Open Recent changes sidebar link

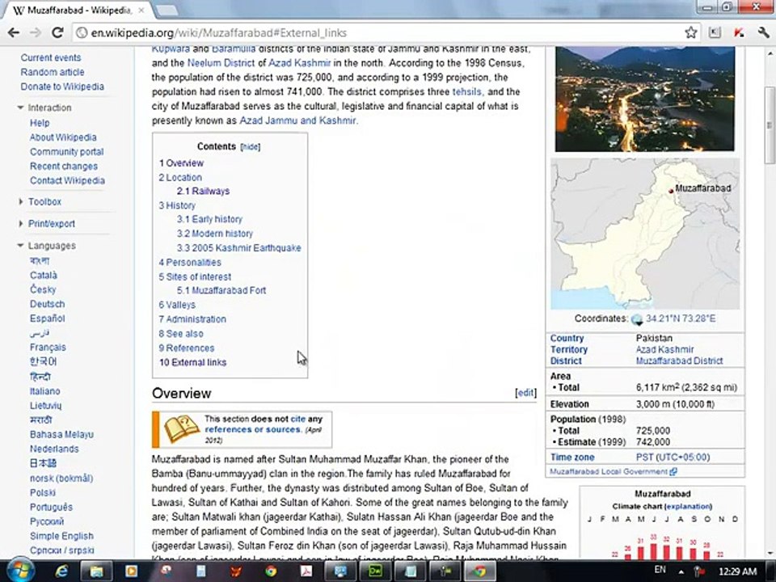click(63, 166)
